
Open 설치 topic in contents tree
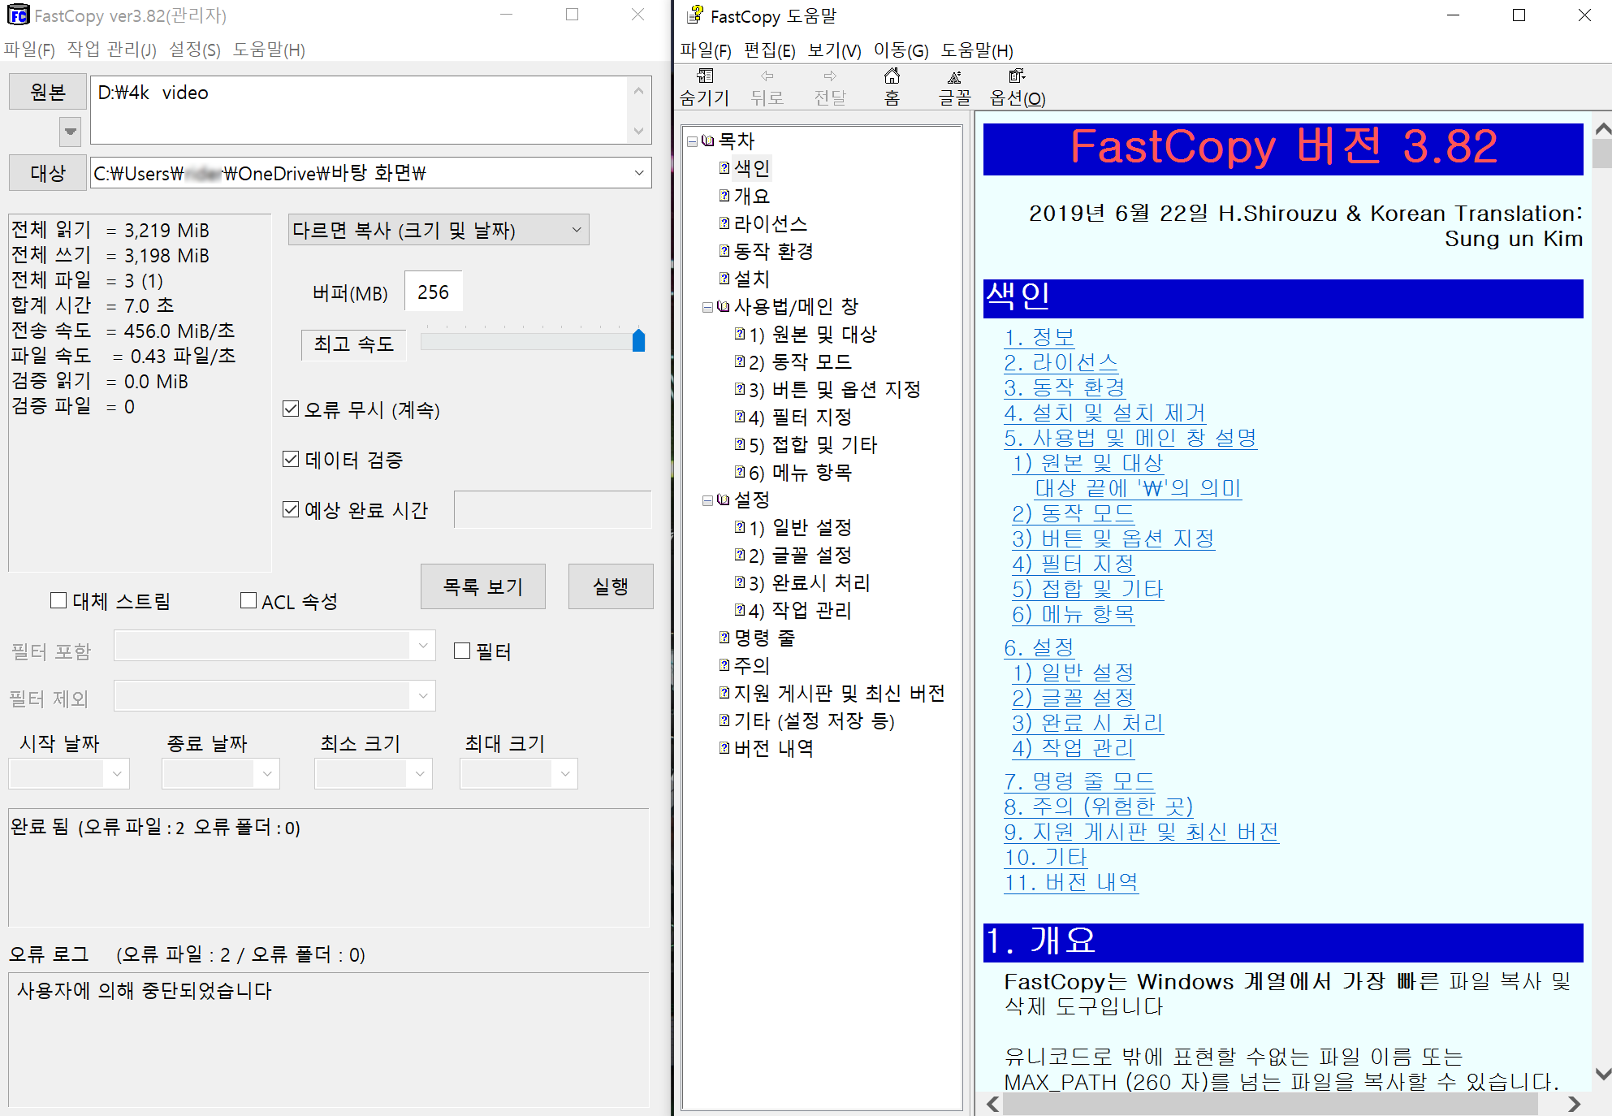click(751, 279)
